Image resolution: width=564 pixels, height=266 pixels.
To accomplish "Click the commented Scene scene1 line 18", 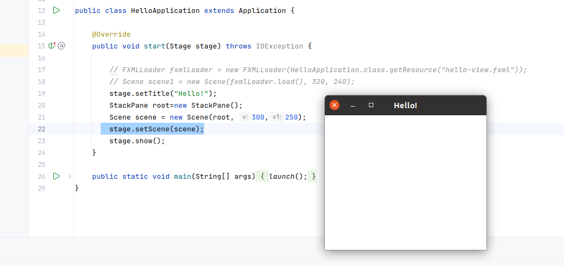I will [232, 82].
